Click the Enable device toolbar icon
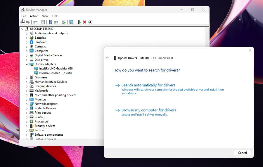Viewport: 263px width, 167px height. (x=79, y=22)
